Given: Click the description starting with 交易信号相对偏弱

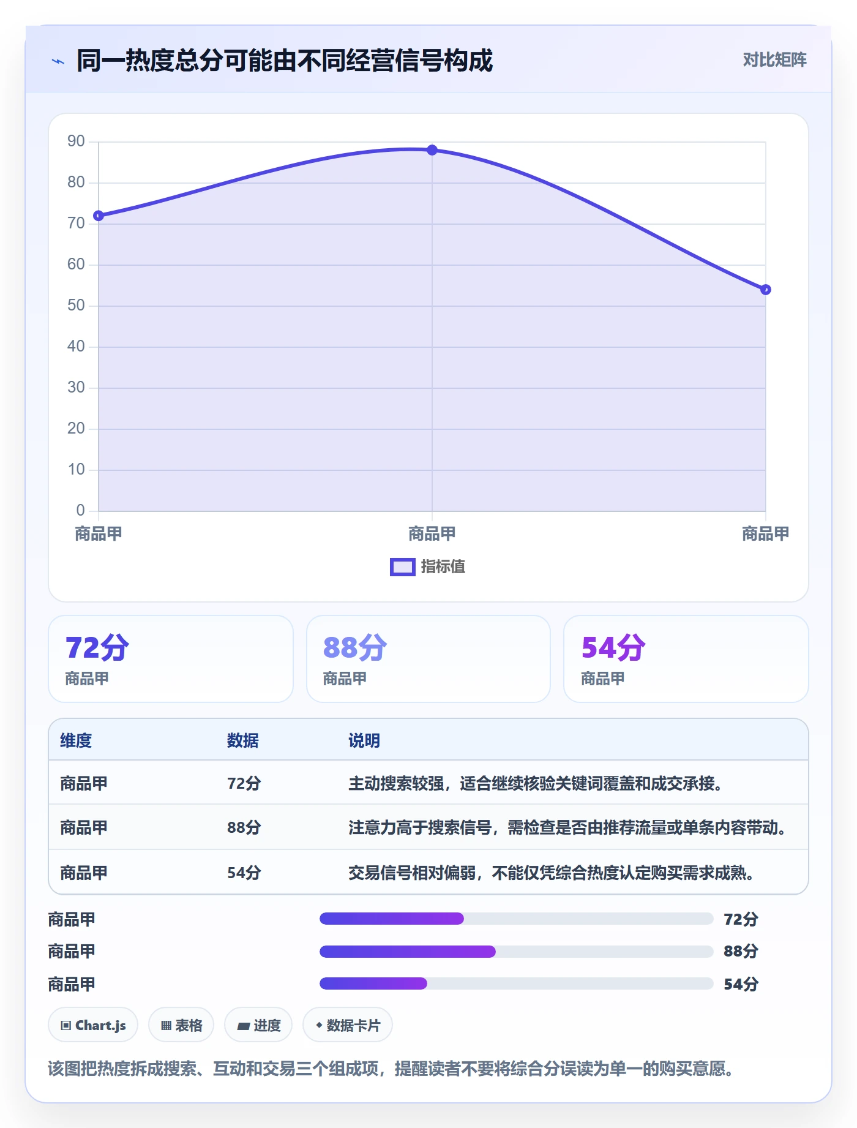Looking at the screenshot, I should tap(552, 873).
